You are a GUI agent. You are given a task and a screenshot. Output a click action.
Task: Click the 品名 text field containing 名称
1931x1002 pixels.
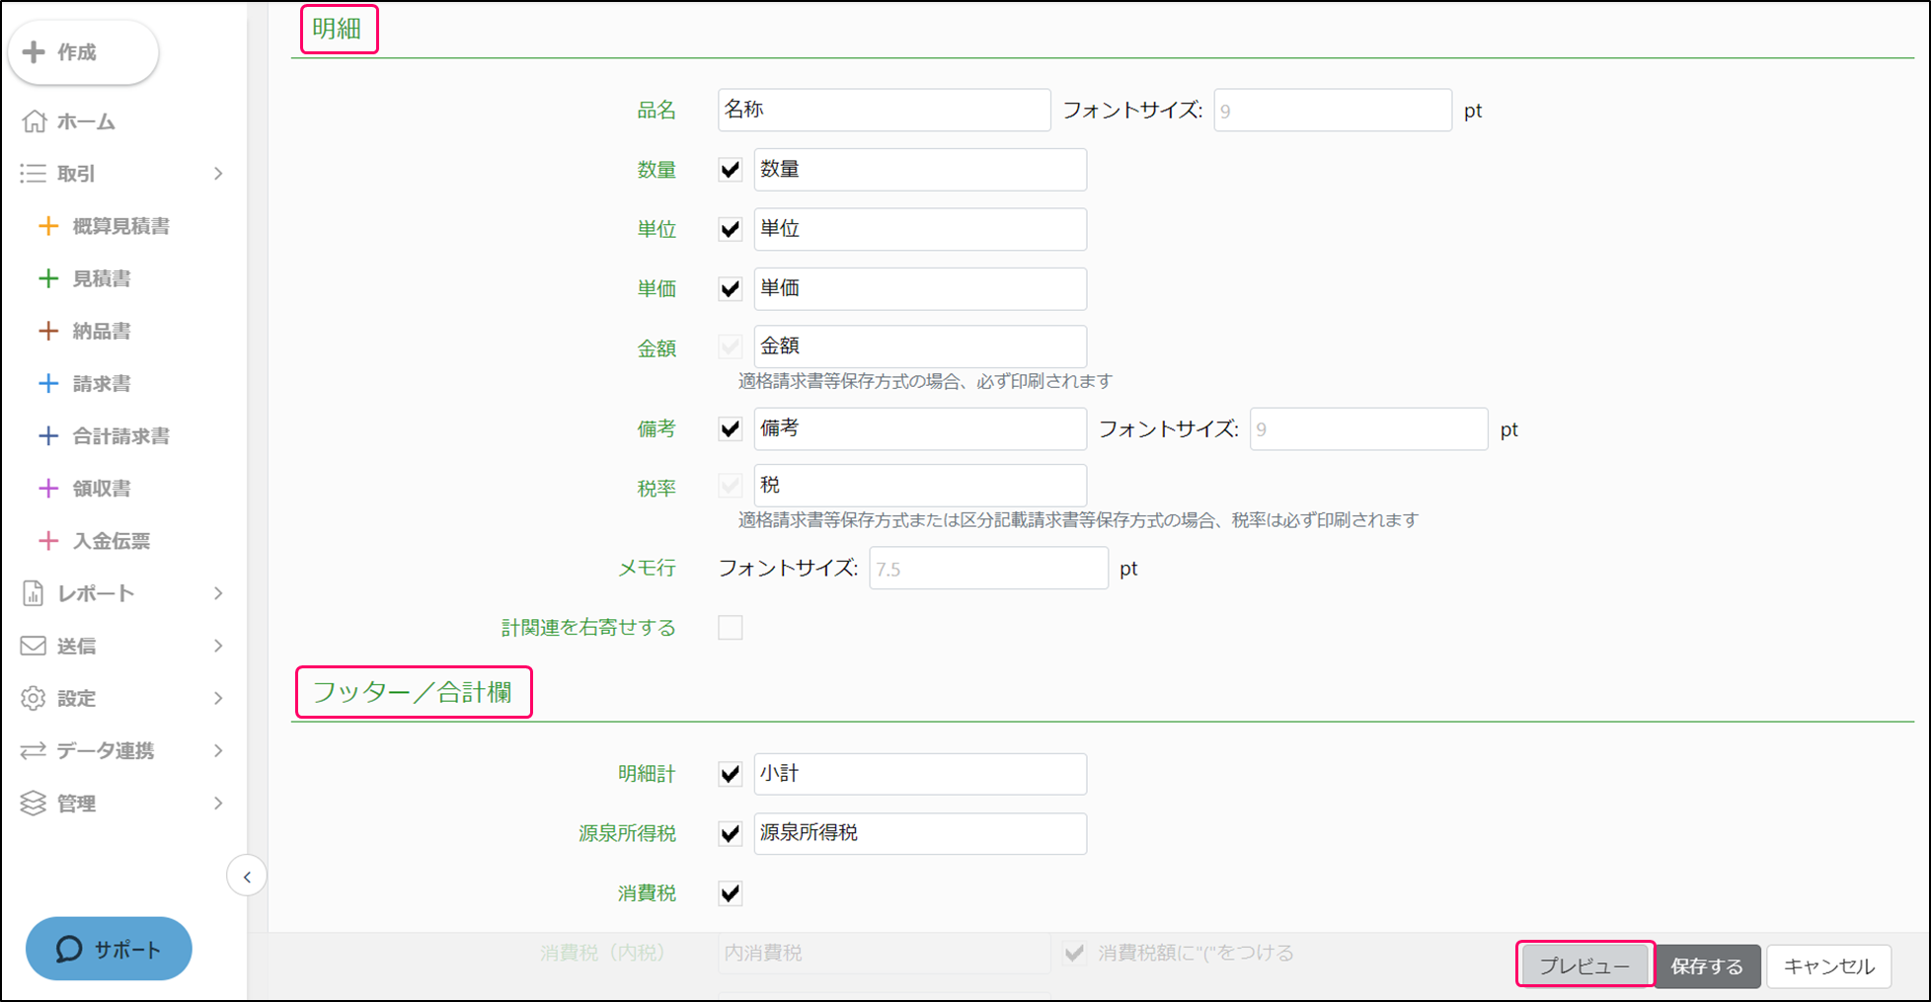[x=884, y=111]
